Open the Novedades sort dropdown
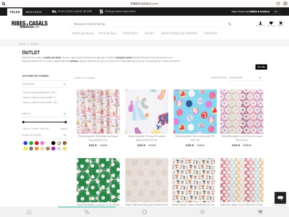Image resolution: width=289 pixels, height=217 pixels. point(246,78)
